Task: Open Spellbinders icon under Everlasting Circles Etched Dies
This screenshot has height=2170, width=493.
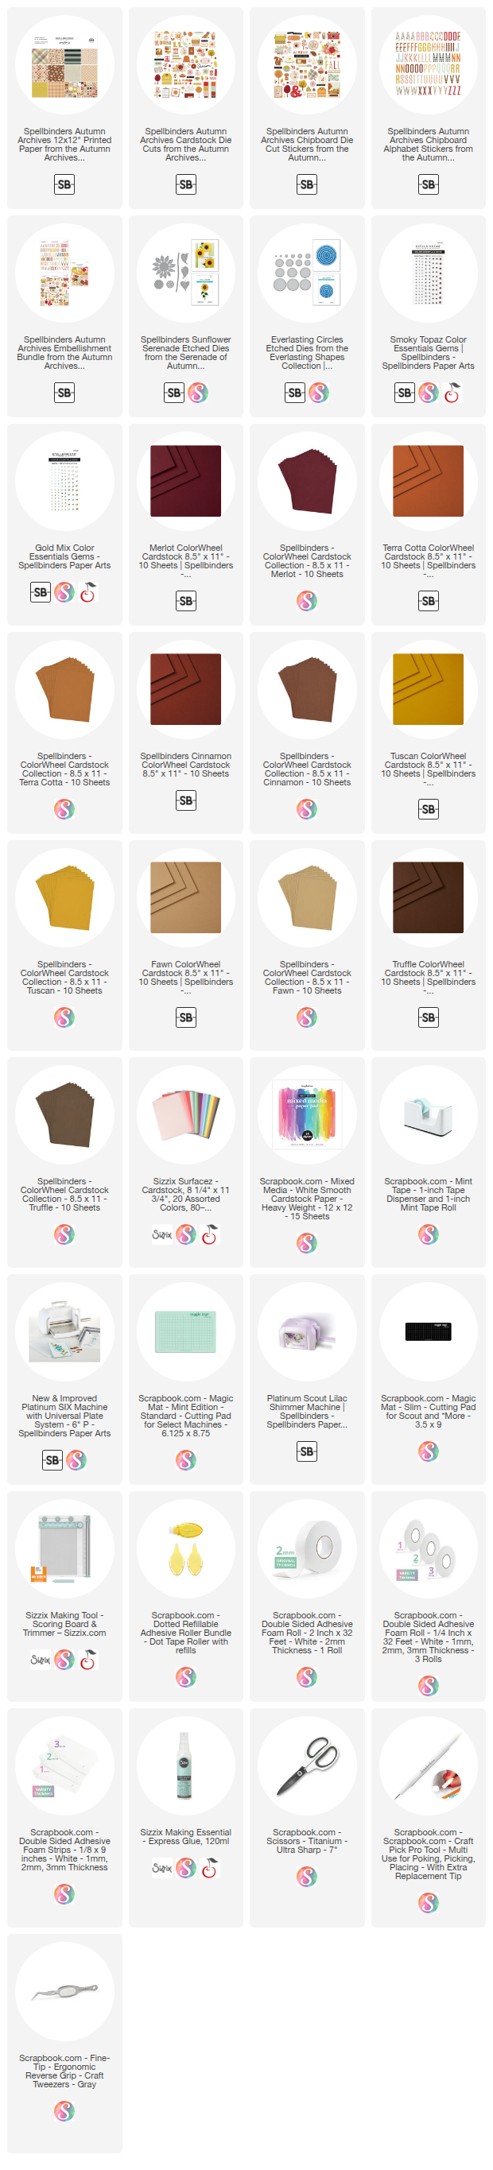Action: pyautogui.click(x=295, y=393)
